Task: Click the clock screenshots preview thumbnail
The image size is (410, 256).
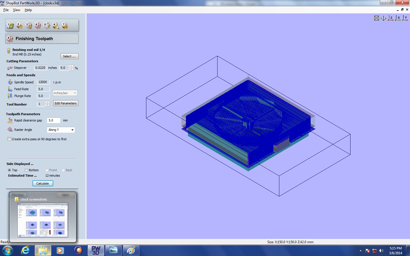Action: pyautogui.click(x=43, y=220)
